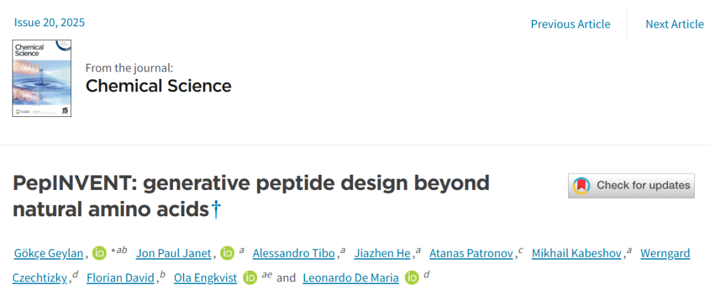Open Ola Engkvist author link
The height and width of the screenshot is (301, 710).
click(x=206, y=278)
